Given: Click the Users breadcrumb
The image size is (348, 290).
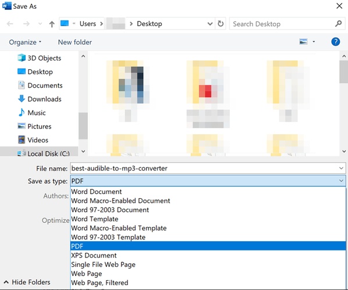Looking at the screenshot, I should point(88,24).
